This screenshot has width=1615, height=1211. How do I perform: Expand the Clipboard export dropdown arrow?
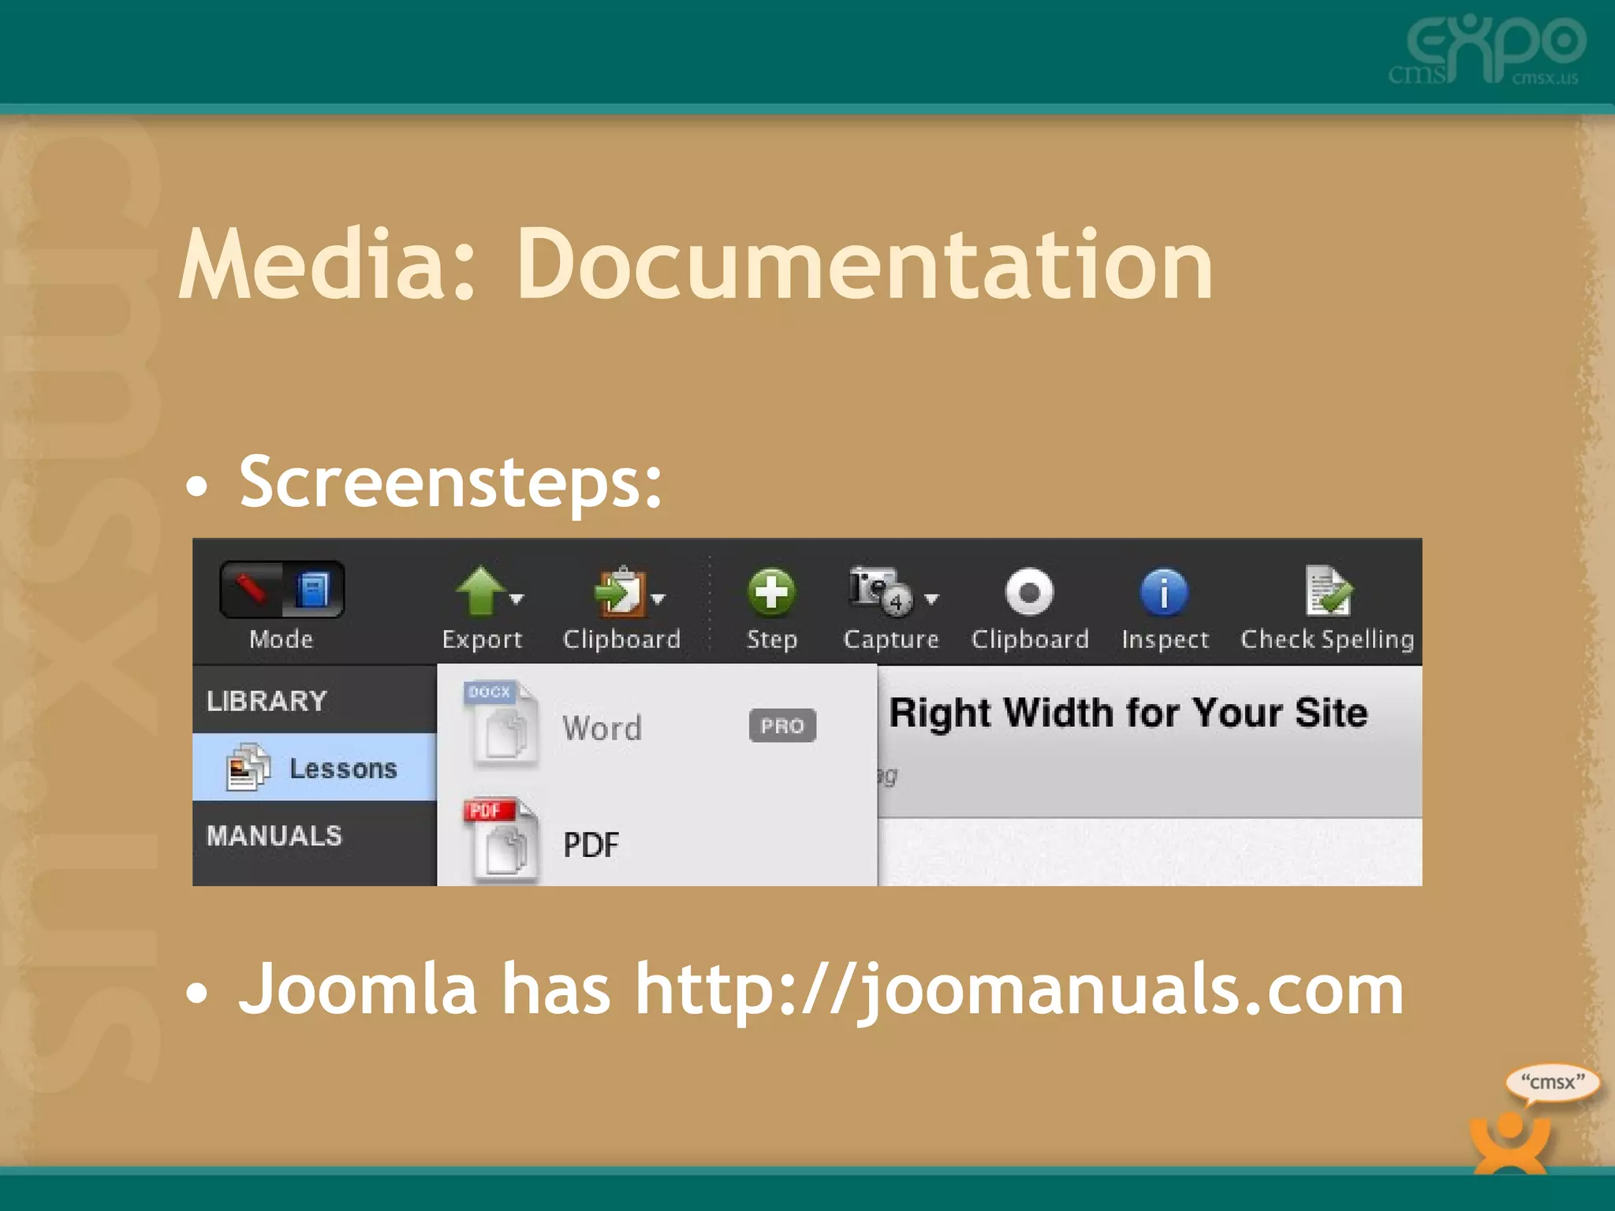pyautogui.click(x=658, y=599)
